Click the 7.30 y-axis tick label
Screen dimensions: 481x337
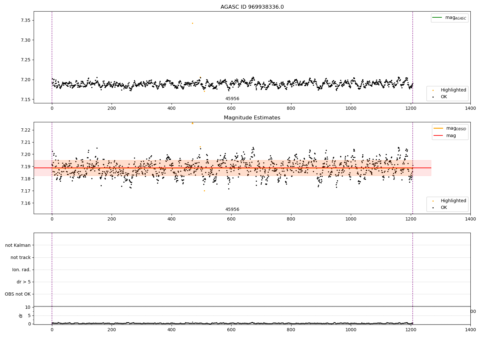[26, 40]
